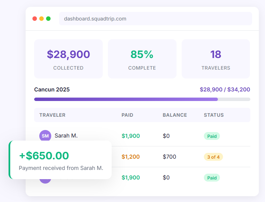Click the Paid status badge in Sarah M.'s row
The height and width of the screenshot is (202, 265).
pos(212,136)
